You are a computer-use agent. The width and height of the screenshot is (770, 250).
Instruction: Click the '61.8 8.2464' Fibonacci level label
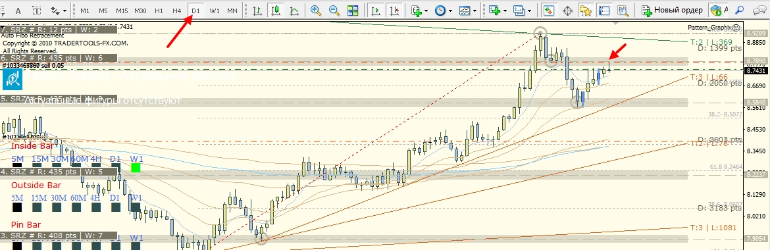(x=726, y=168)
